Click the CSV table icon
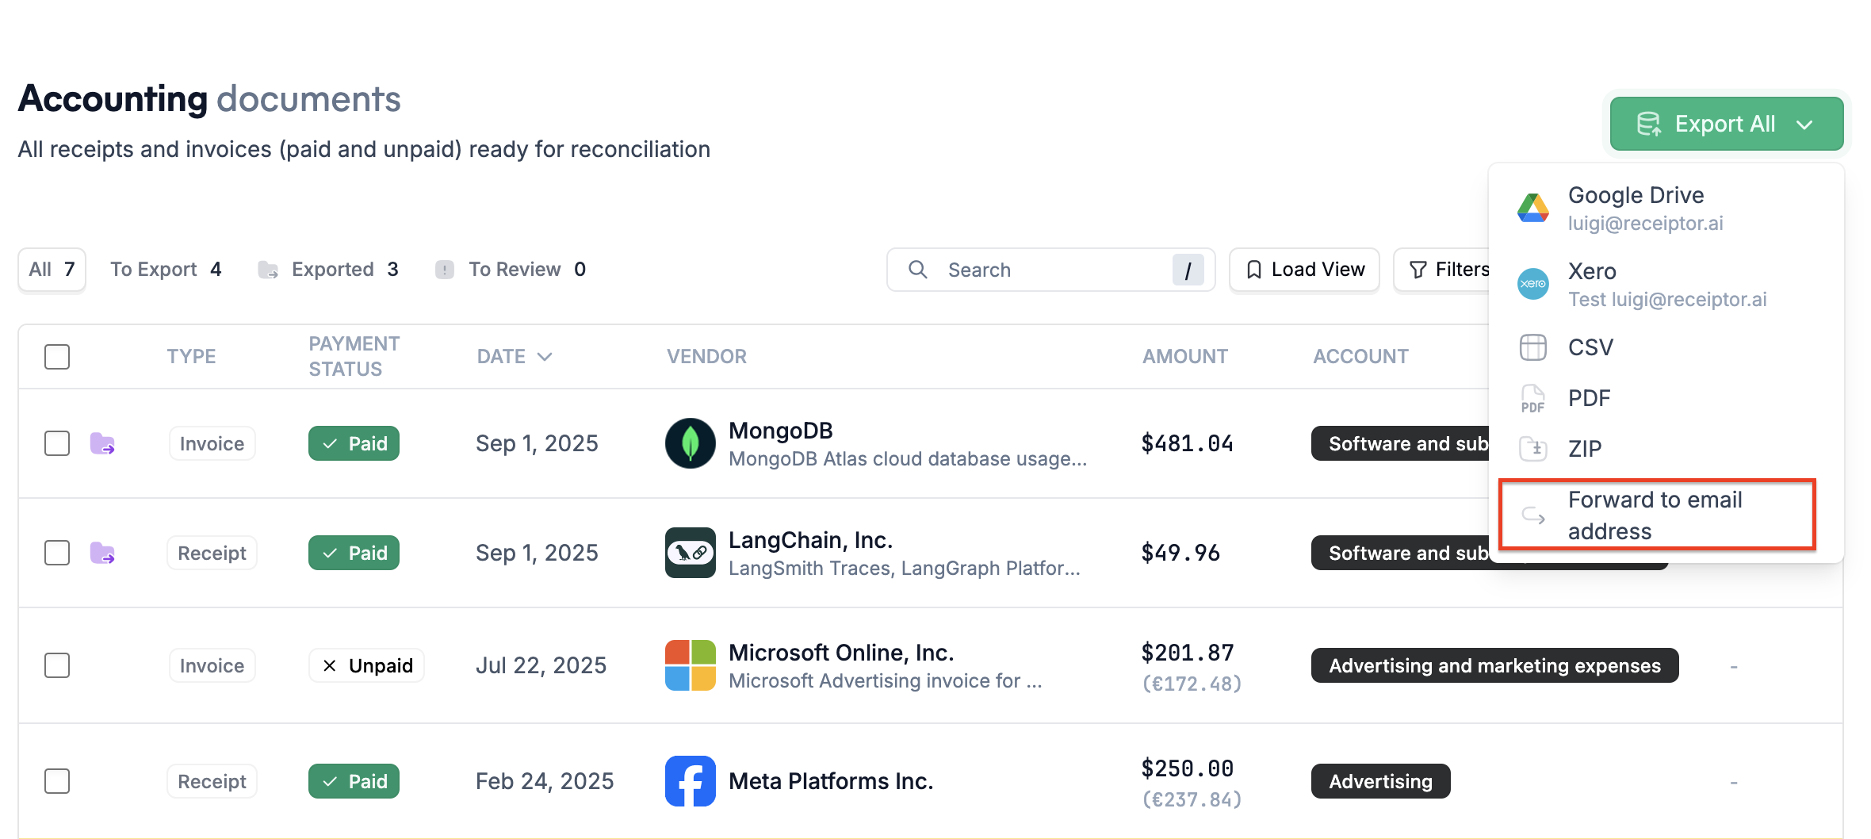The width and height of the screenshot is (1871, 839). tap(1532, 347)
